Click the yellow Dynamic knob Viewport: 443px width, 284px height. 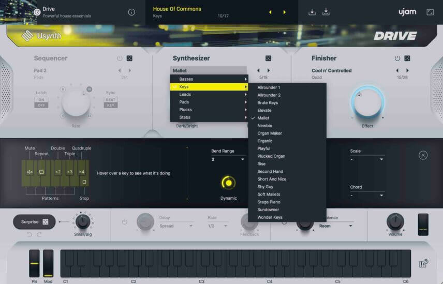tap(228, 183)
